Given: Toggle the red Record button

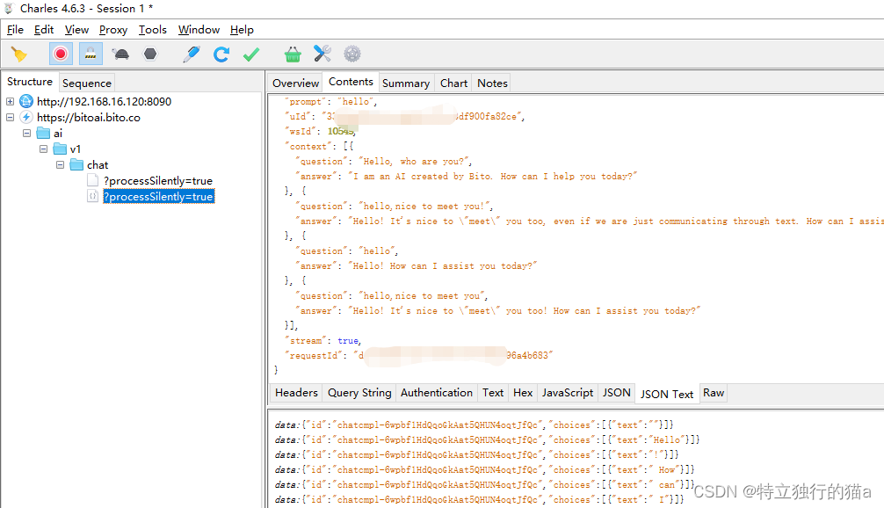Looking at the screenshot, I should click(x=61, y=54).
